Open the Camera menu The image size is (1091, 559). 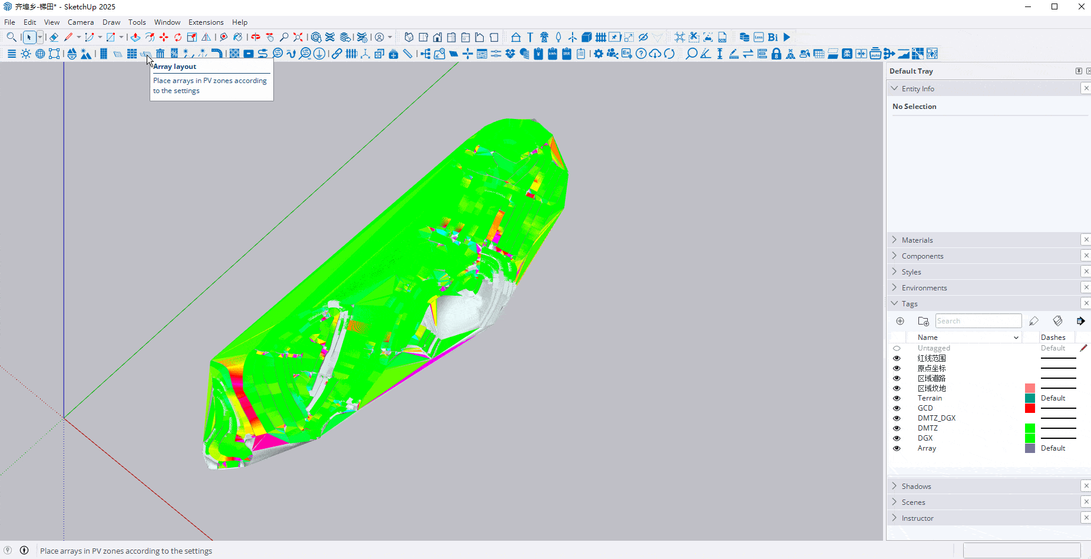pyautogui.click(x=81, y=22)
